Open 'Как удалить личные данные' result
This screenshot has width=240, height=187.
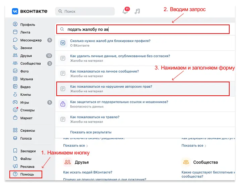pyautogui.click(x=120, y=56)
